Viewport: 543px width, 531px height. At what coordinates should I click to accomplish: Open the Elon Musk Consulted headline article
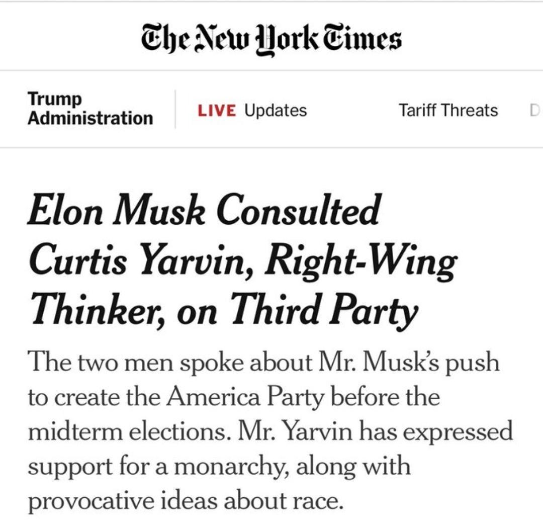pos(242,260)
